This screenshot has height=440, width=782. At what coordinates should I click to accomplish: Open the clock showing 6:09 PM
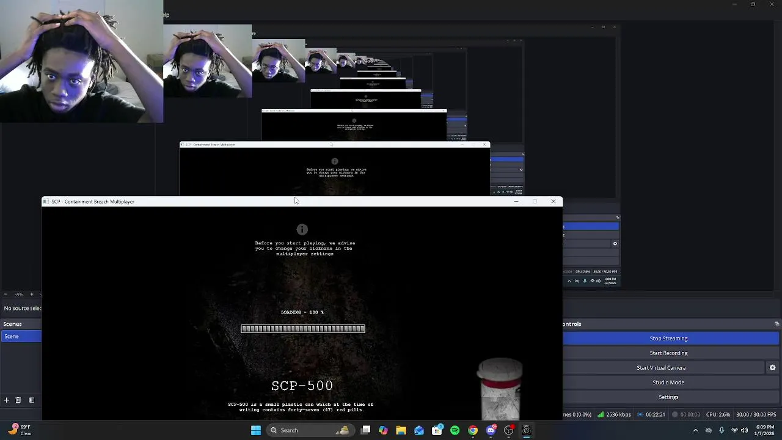point(765,430)
